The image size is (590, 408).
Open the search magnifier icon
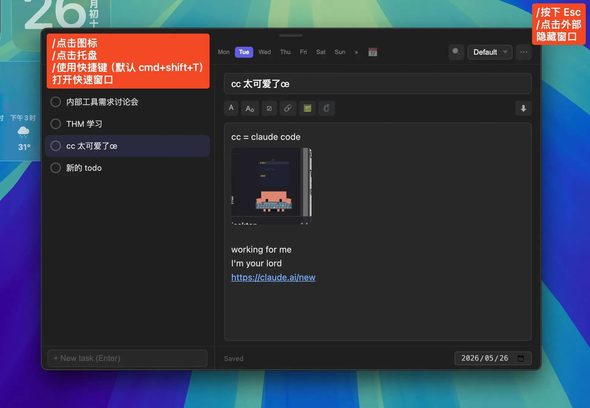coord(456,52)
